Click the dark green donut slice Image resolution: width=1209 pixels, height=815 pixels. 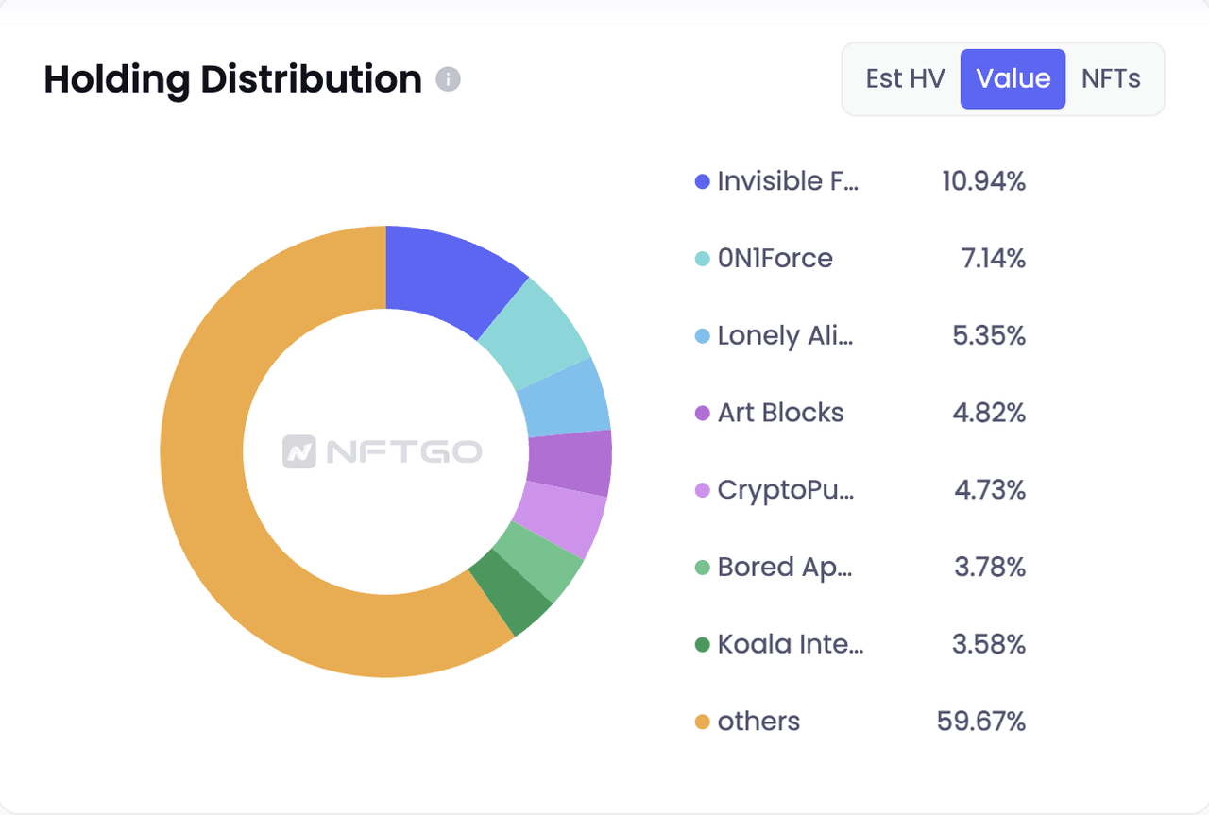click(x=513, y=593)
